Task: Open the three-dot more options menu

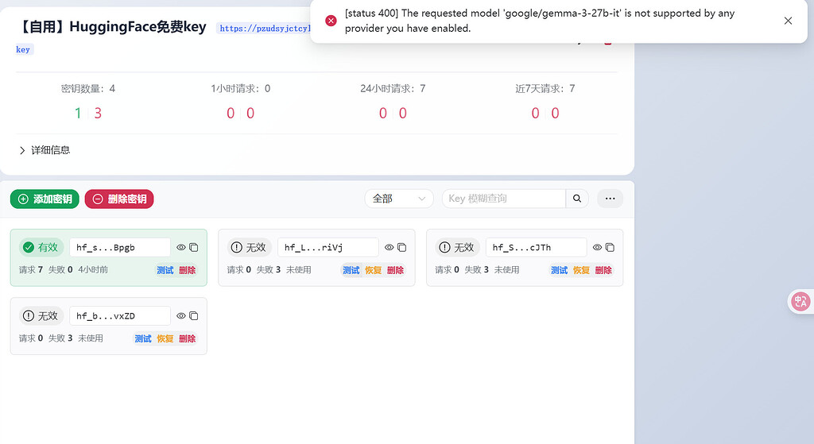Action: 610,199
